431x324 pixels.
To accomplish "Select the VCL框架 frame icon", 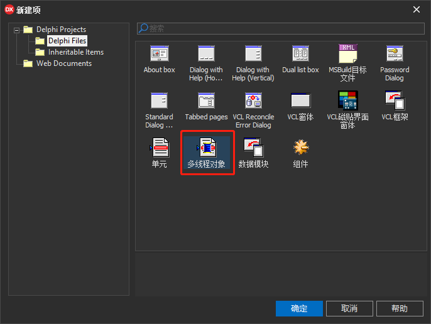I will pyautogui.click(x=395, y=100).
